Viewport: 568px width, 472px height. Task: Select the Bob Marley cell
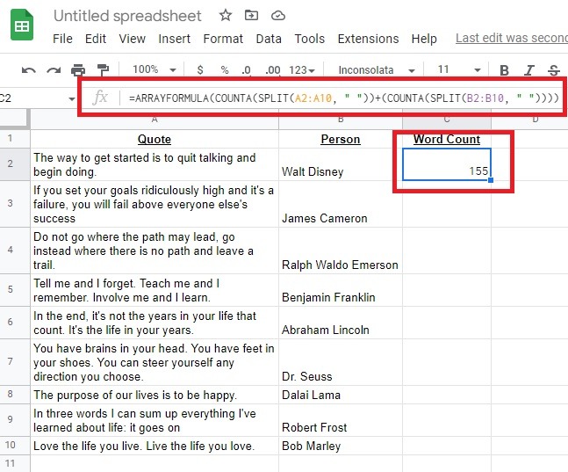pos(340,446)
